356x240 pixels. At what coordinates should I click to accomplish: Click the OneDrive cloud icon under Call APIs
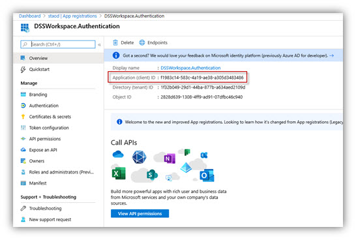pos(118,155)
